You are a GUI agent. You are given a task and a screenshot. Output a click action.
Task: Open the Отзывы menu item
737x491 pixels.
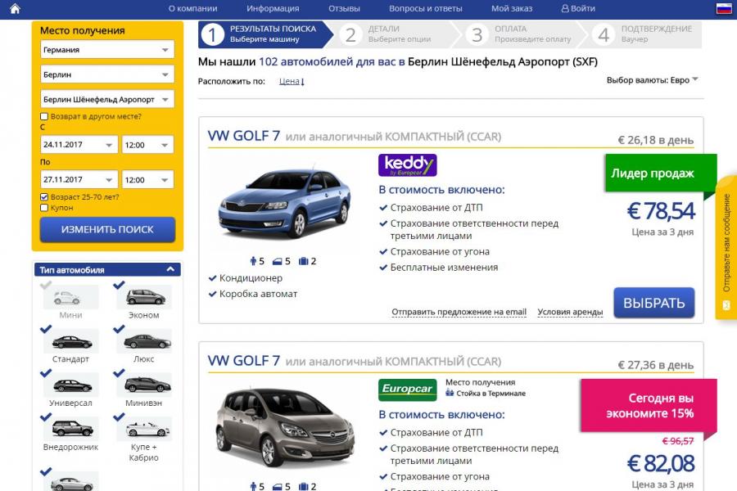(x=344, y=8)
